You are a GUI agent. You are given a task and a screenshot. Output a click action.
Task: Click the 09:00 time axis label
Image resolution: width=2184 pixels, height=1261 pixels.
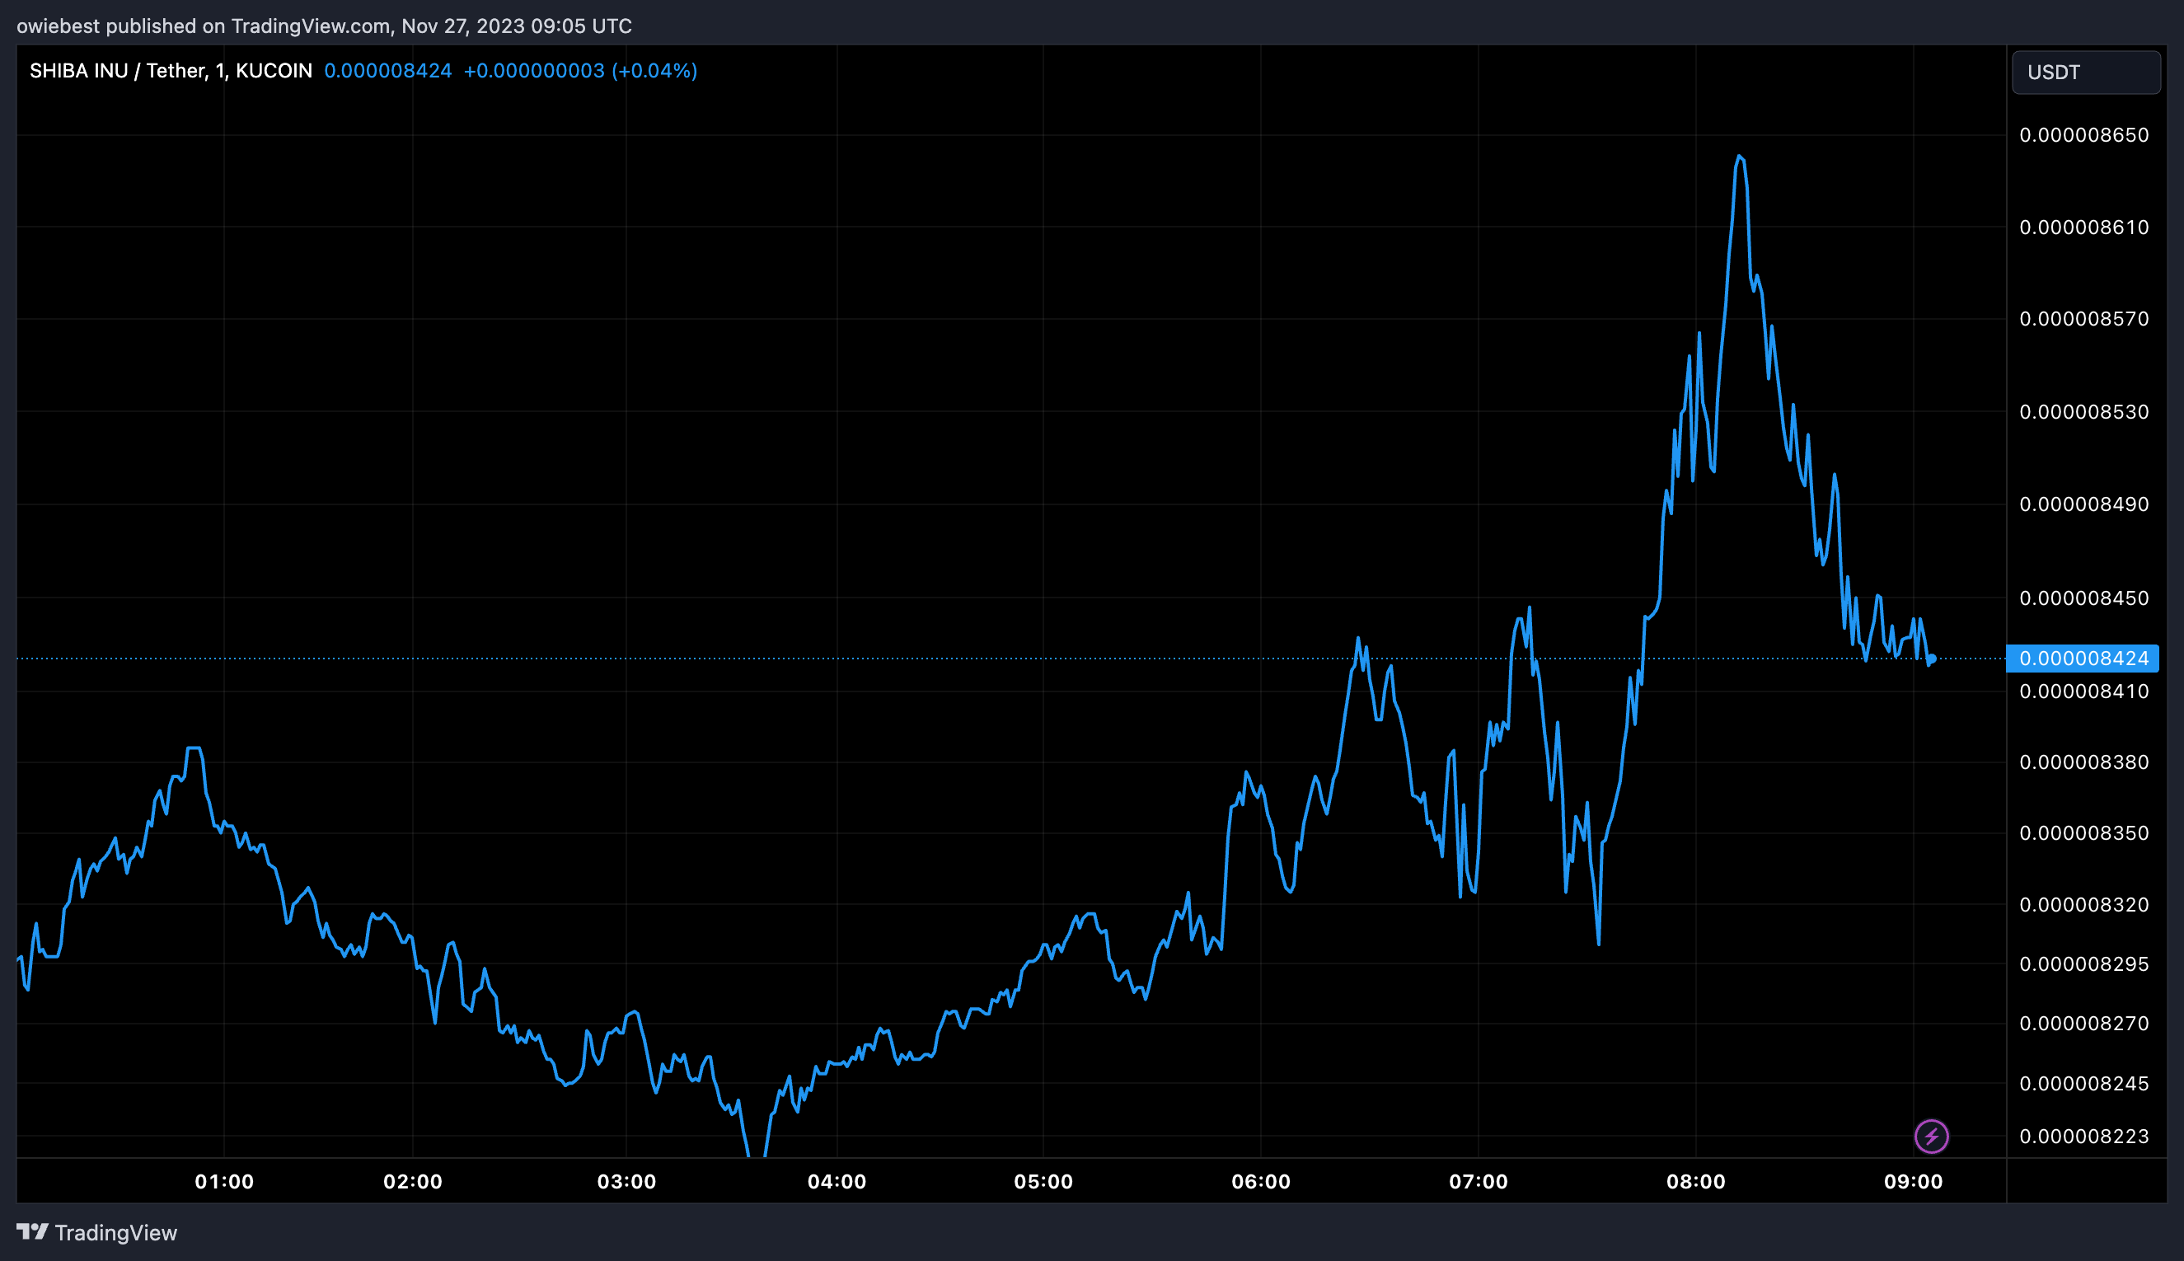point(1912,1181)
